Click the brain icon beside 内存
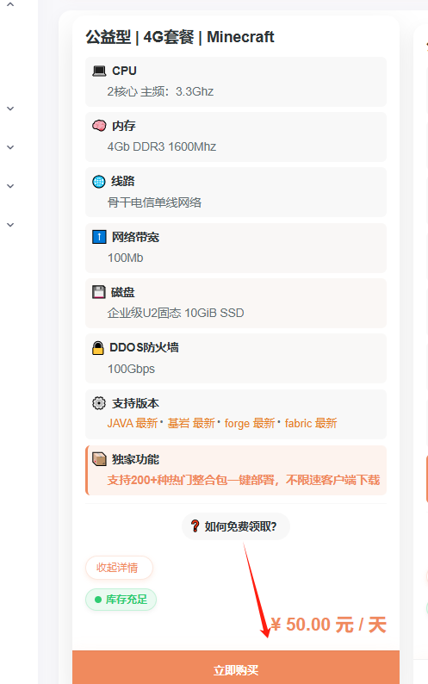 pos(99,126)
